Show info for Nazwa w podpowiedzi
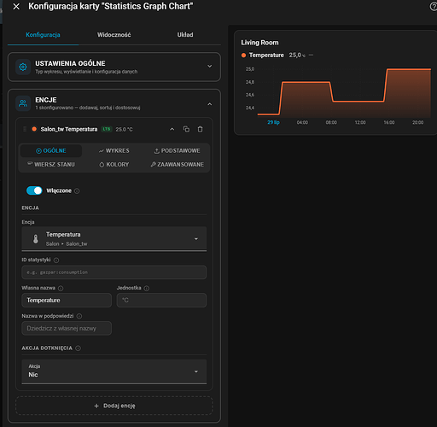This screenshot has height=427, width=437. (x=79, y=316)
